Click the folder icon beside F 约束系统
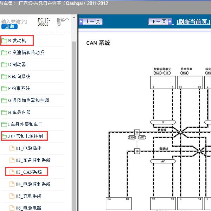 4,89
